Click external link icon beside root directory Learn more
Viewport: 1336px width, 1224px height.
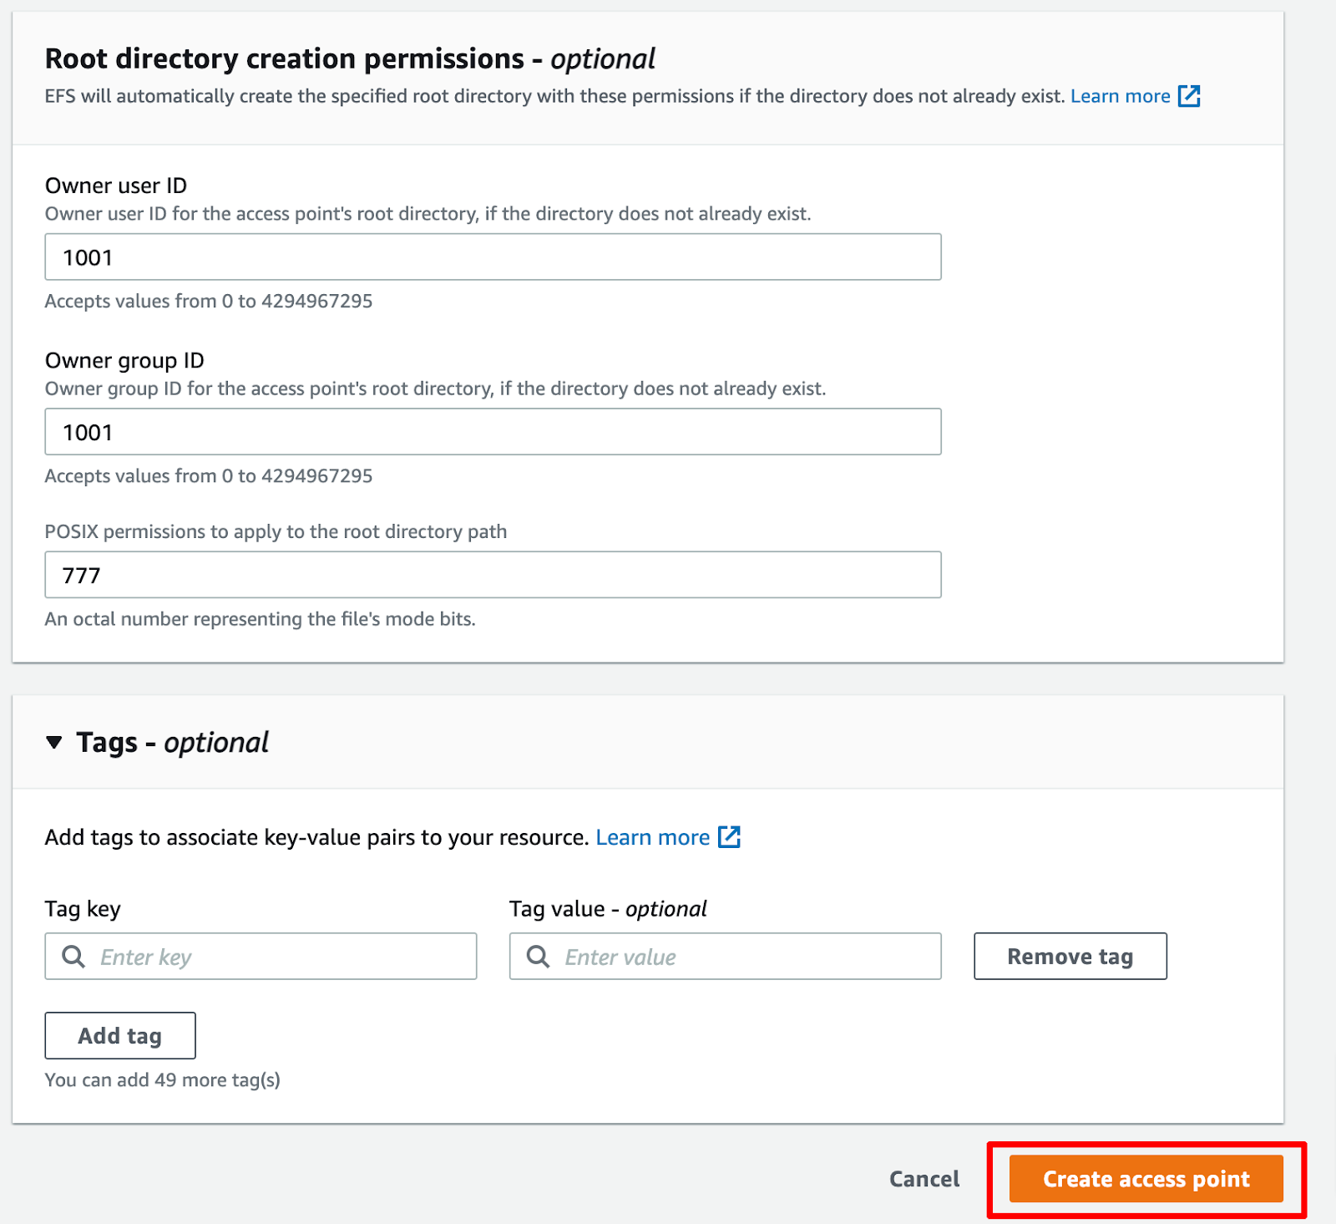1189,96
